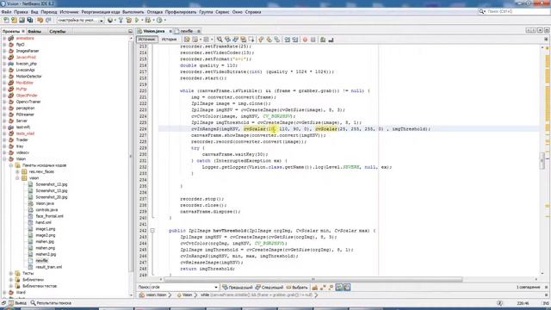
Task: Click the Open Project toolbar icon
Action: point(22,21)
